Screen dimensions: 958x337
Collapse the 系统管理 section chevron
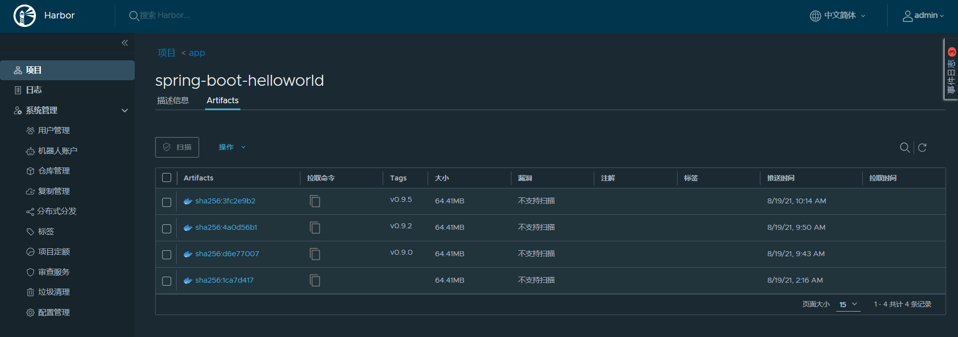tap(125, 110)
